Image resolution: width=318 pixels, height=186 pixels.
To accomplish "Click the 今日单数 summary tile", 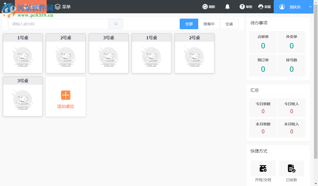I will pos(263,108).
